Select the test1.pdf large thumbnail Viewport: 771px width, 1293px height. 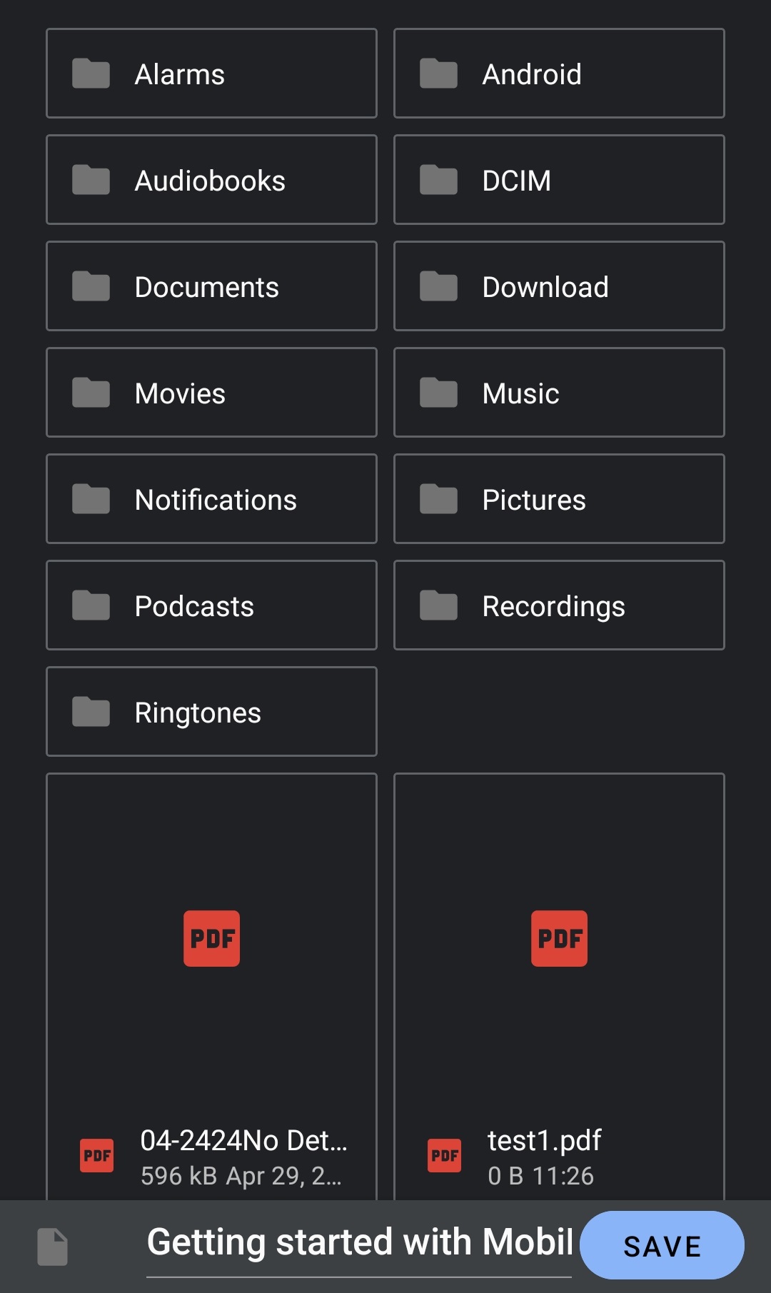(x=559, y=938)
